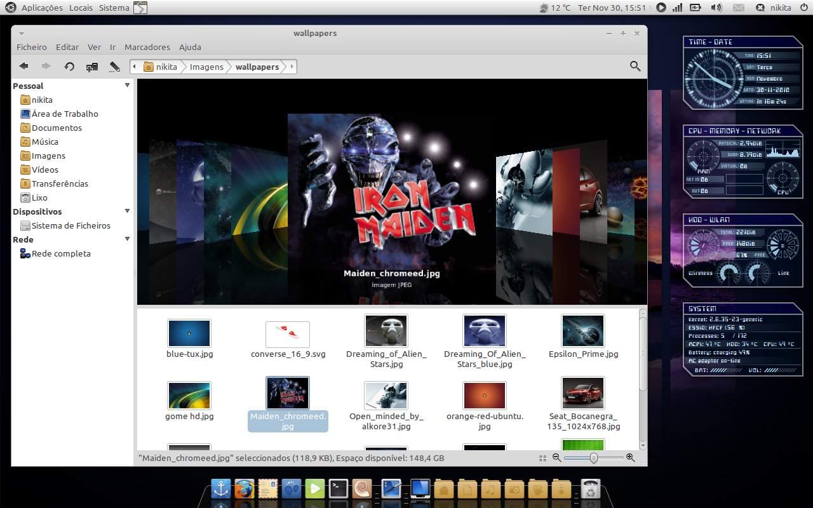Select the orange-red-ubuntu.jpg thumbnail
The width and height of the screenshot is (813, 508).
[x=485, y=395]
